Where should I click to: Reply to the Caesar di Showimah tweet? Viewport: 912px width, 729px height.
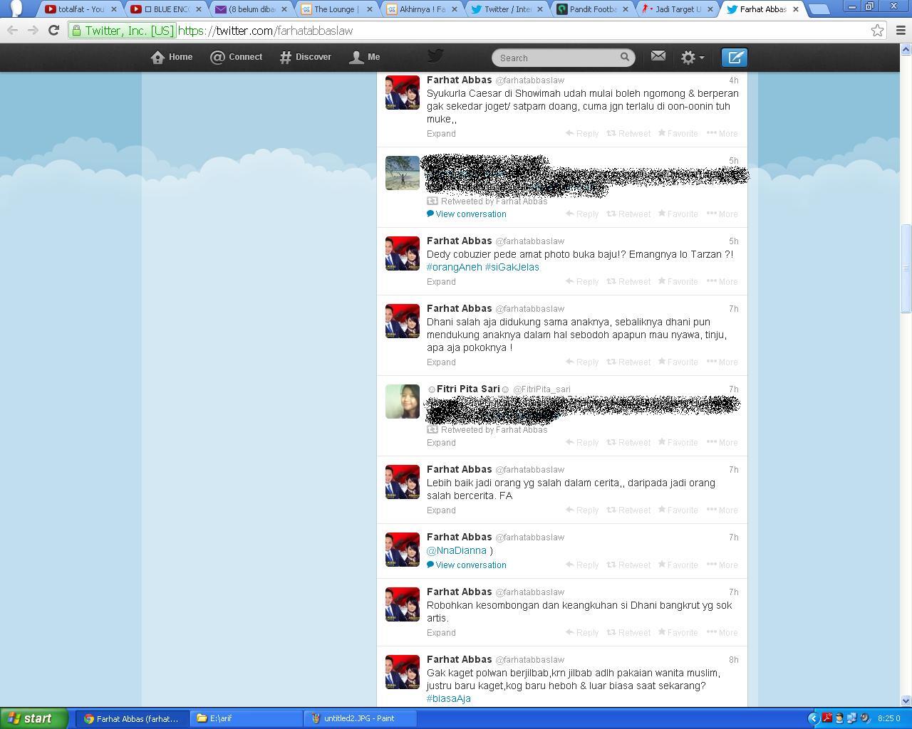582,134
